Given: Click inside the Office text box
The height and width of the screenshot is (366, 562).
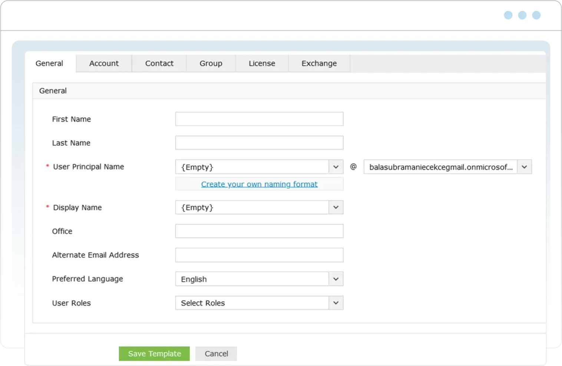Looking at the screenshot, I should coord(259,231).
